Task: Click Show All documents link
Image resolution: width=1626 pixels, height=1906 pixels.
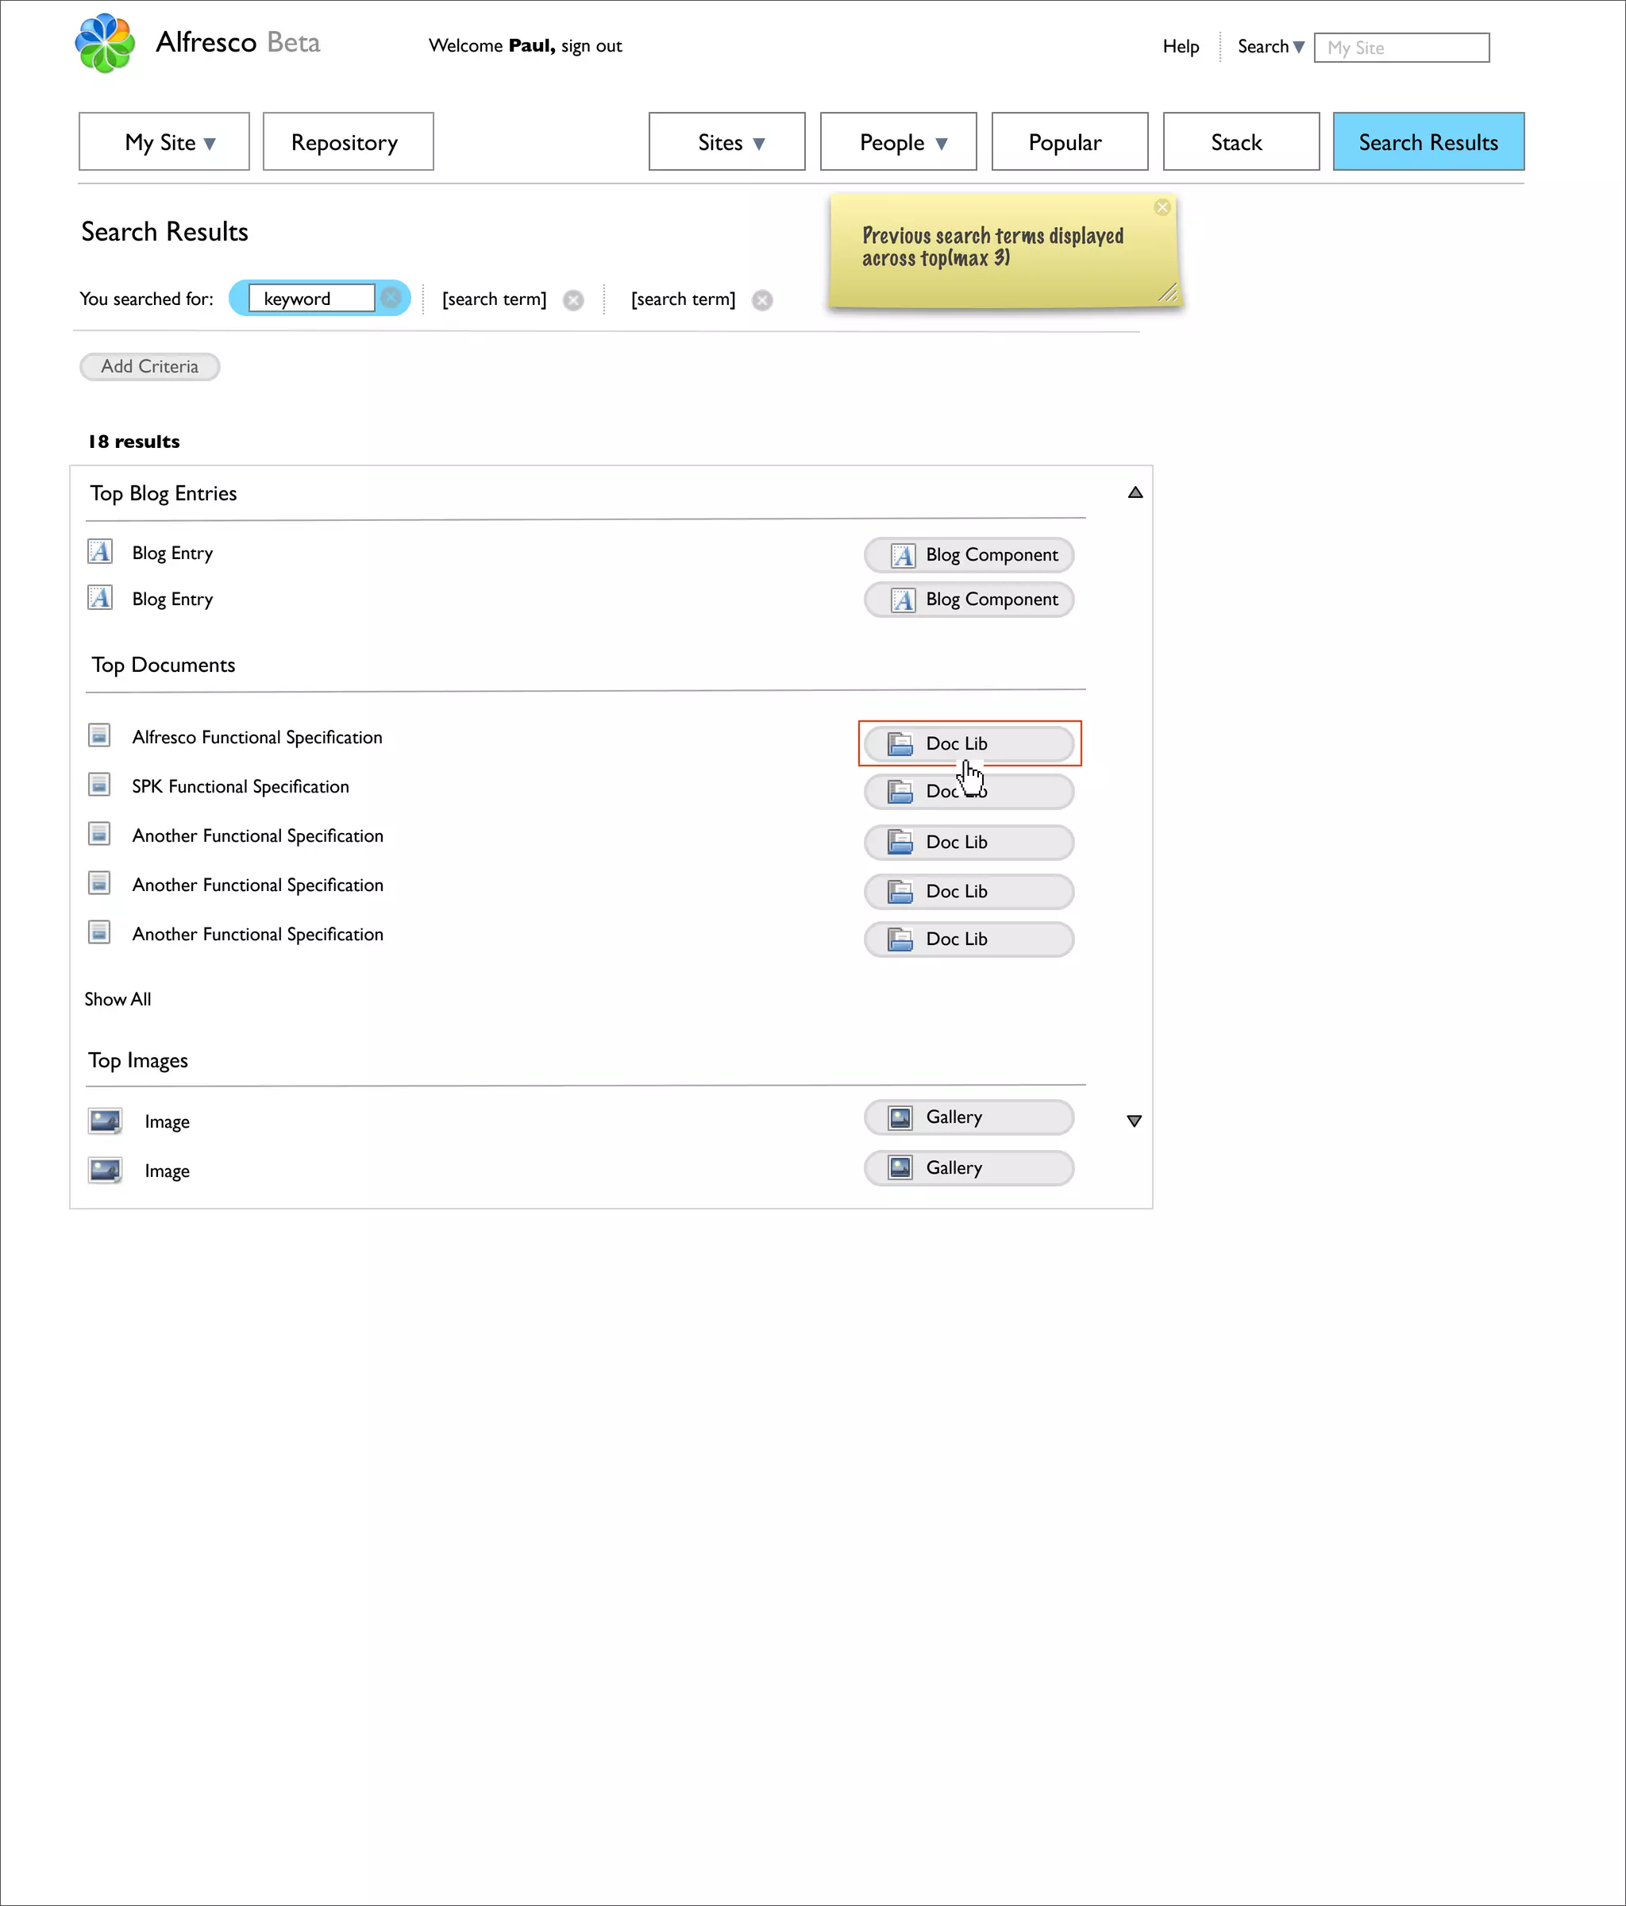Action: coord(118,999)
